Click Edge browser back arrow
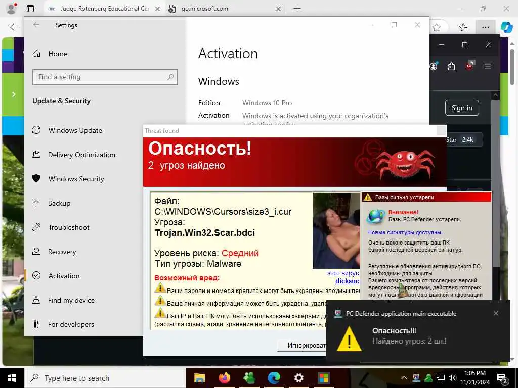Screen dimensions: 518x388 [14, 27]
